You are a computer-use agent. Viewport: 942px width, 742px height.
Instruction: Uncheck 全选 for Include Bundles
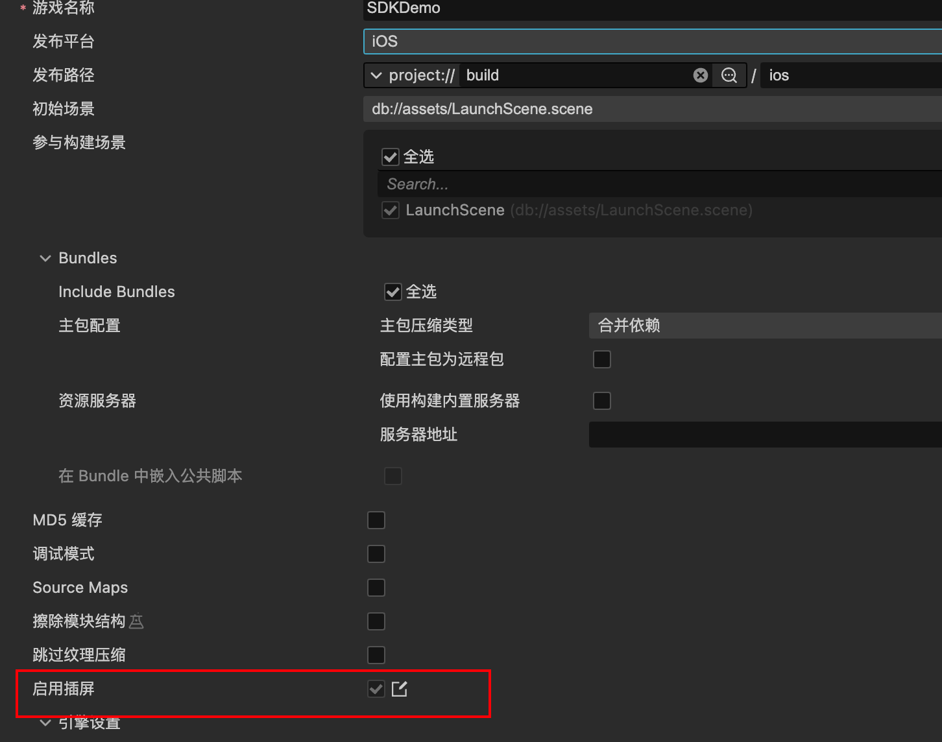[393, 292]
